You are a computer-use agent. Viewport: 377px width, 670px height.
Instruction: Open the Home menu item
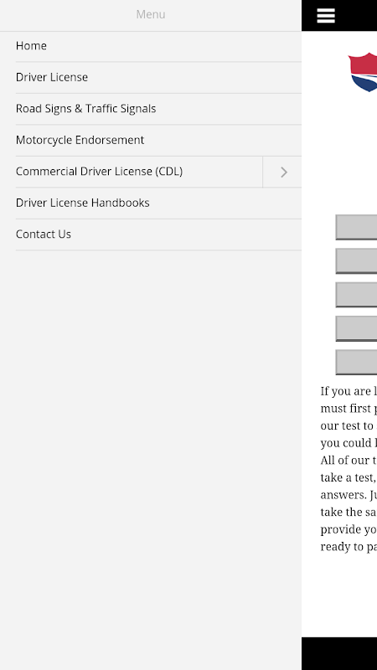[158, 46]
